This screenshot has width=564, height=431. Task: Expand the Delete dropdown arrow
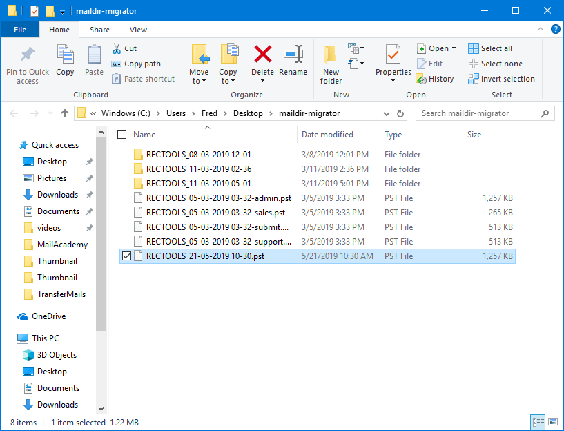262,81
